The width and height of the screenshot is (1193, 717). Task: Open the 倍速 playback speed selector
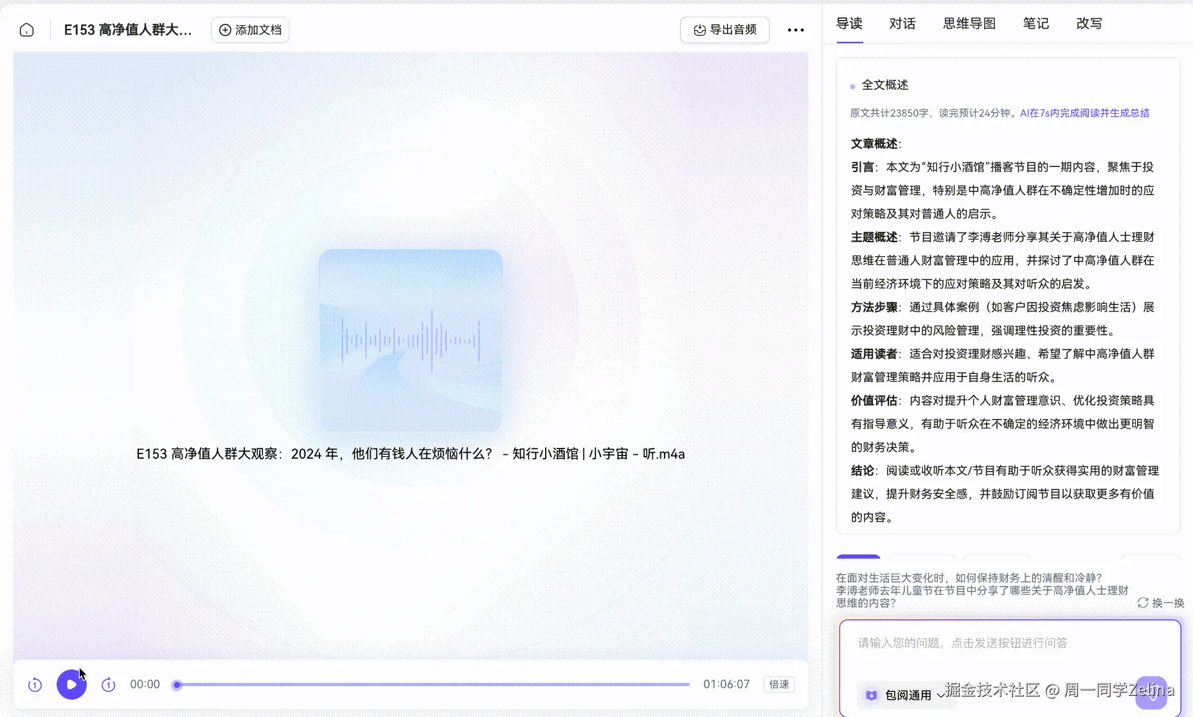pyautogui.click(x=779, y=684)
